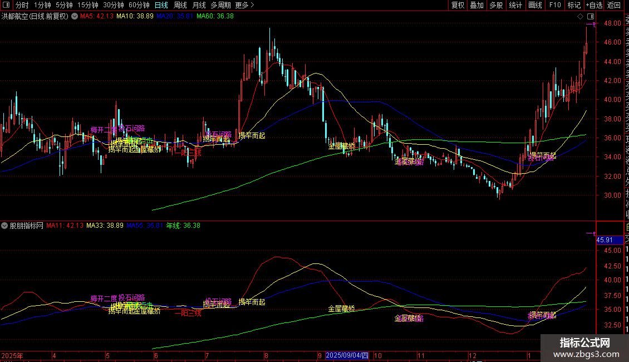629x362 pixels.
Task: Click the diamond icon above the price axis
Action: [581, 17]
